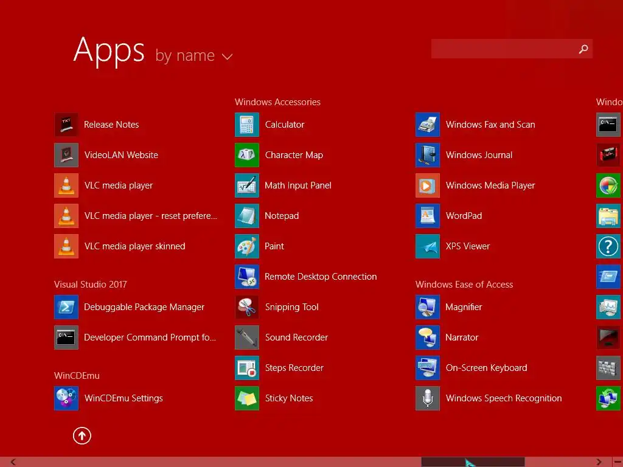
Task: Open Windows Fax and Scan icon
Action: (428, 125)
